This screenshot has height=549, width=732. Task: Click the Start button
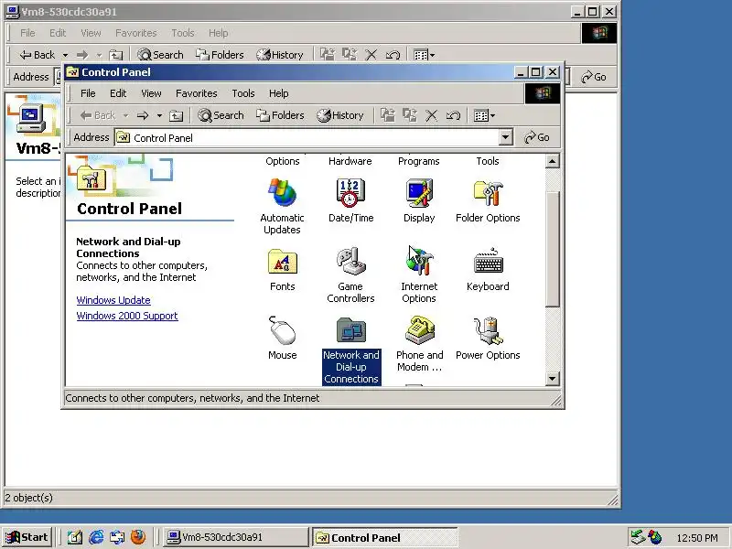click(x=27, y=537)
